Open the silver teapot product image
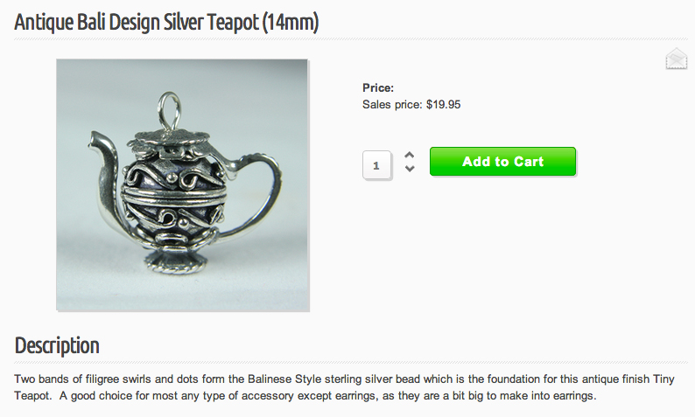Screen dimensions: 695x417 coord(183,185)
